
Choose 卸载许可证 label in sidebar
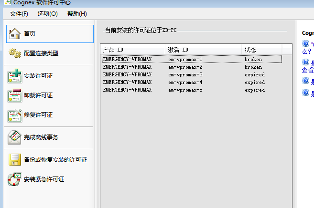38,95
